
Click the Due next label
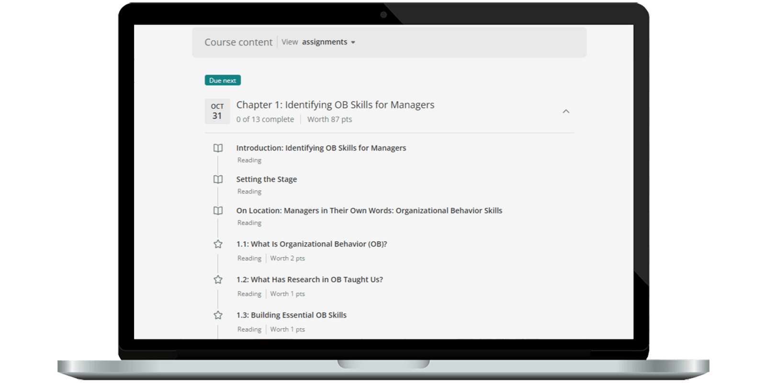click(223, 80)
